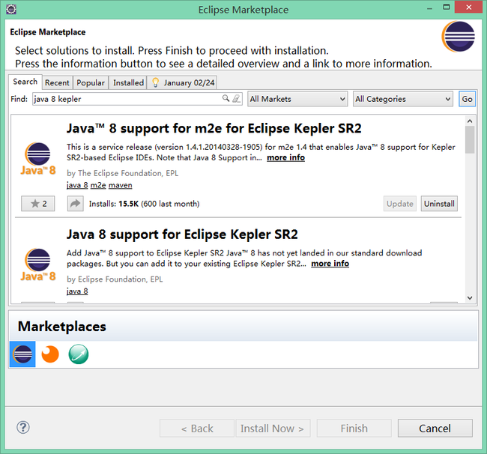Click the search magnifier icon in Find field
The image size is (487, 454).
coord(226,98)
